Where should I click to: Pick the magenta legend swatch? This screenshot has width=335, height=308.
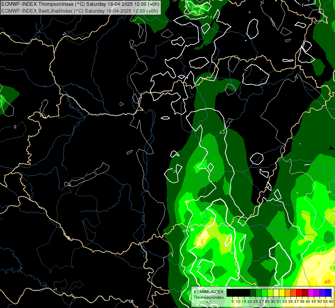[311, 293]
